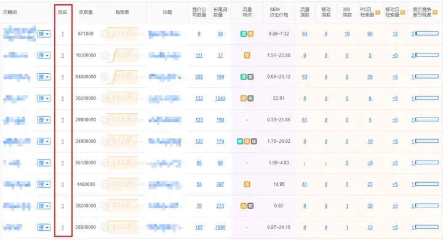Image resolution: width=443 pixels, height=240 pixels.
Task: Click gray 夜 traffic icon in 94000000 row
Action: (250, 77)
